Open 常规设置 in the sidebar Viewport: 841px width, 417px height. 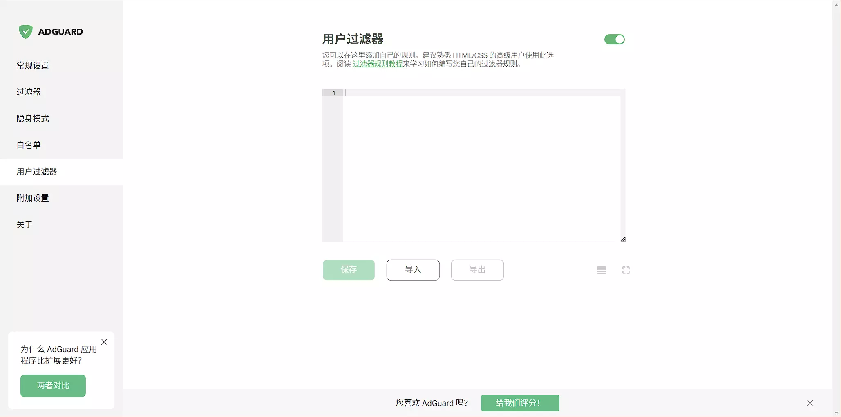point(33,65)
